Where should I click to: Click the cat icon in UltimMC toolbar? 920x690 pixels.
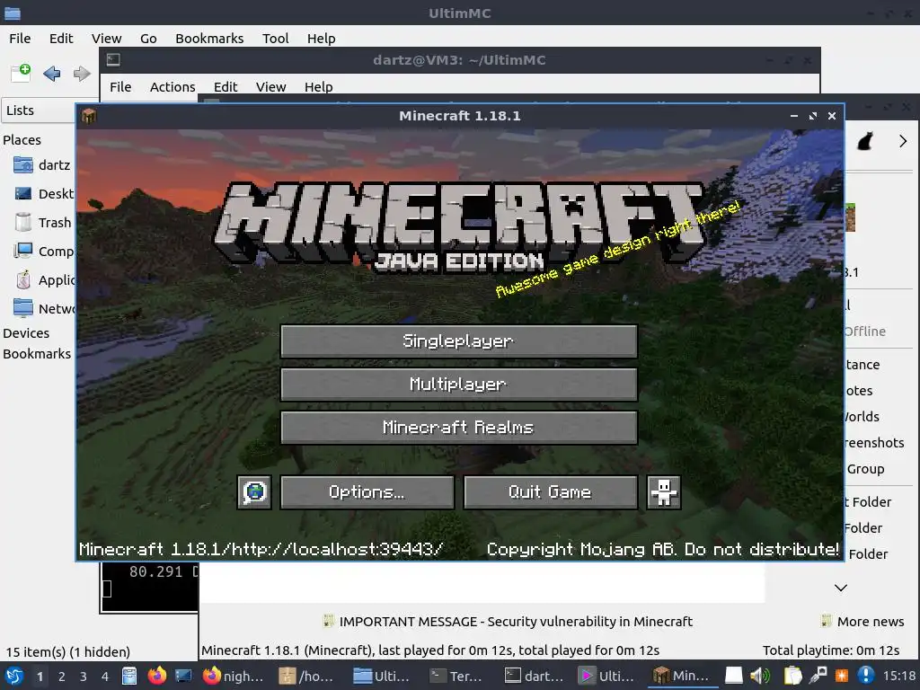[865, 141]
